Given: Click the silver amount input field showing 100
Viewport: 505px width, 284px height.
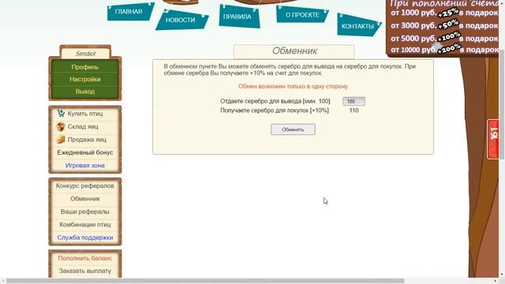Looking at the screenshot, I should [353, 101].
